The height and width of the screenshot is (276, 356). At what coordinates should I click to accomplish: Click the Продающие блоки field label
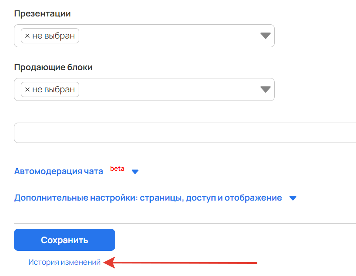click(x=53, y=68)
